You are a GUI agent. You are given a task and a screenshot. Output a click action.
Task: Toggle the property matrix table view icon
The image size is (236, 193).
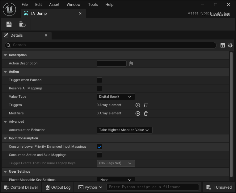(223, 45)
